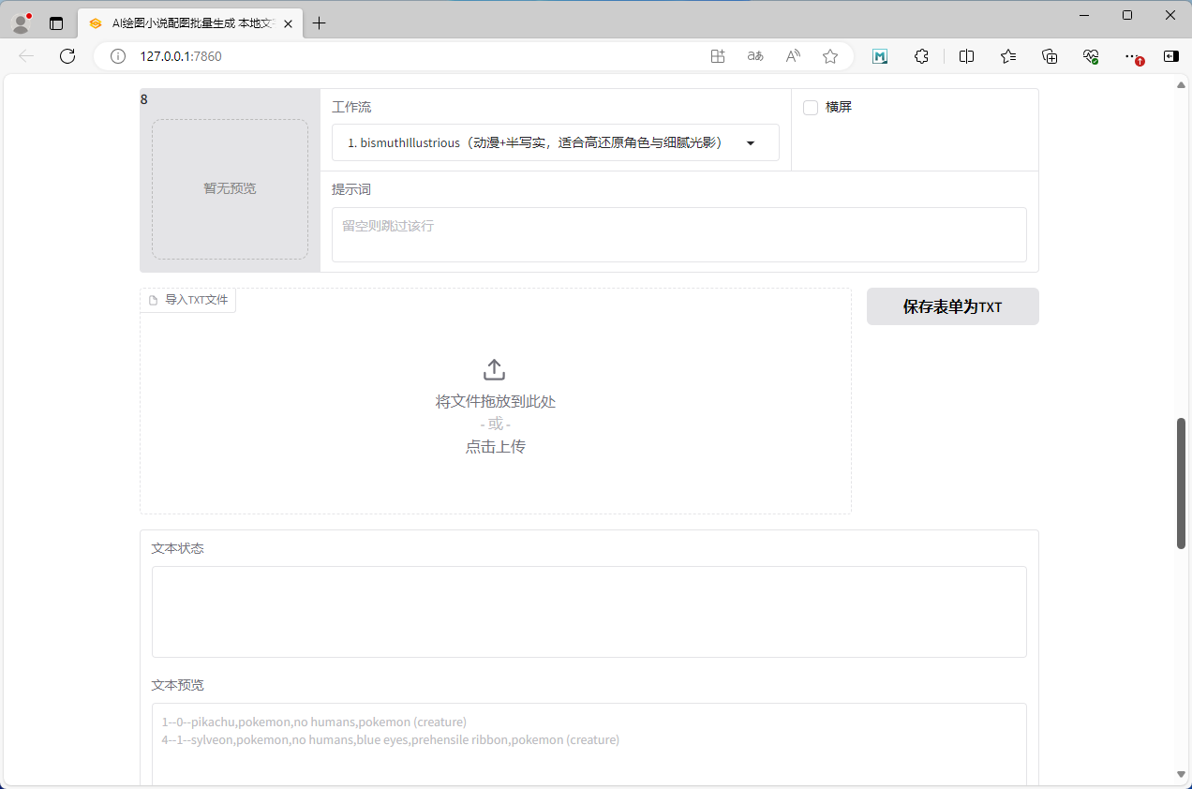Expand the 工作流 dropdown arrow
The height and width of the screenshot is (789, 1192).
click(751, 143)
